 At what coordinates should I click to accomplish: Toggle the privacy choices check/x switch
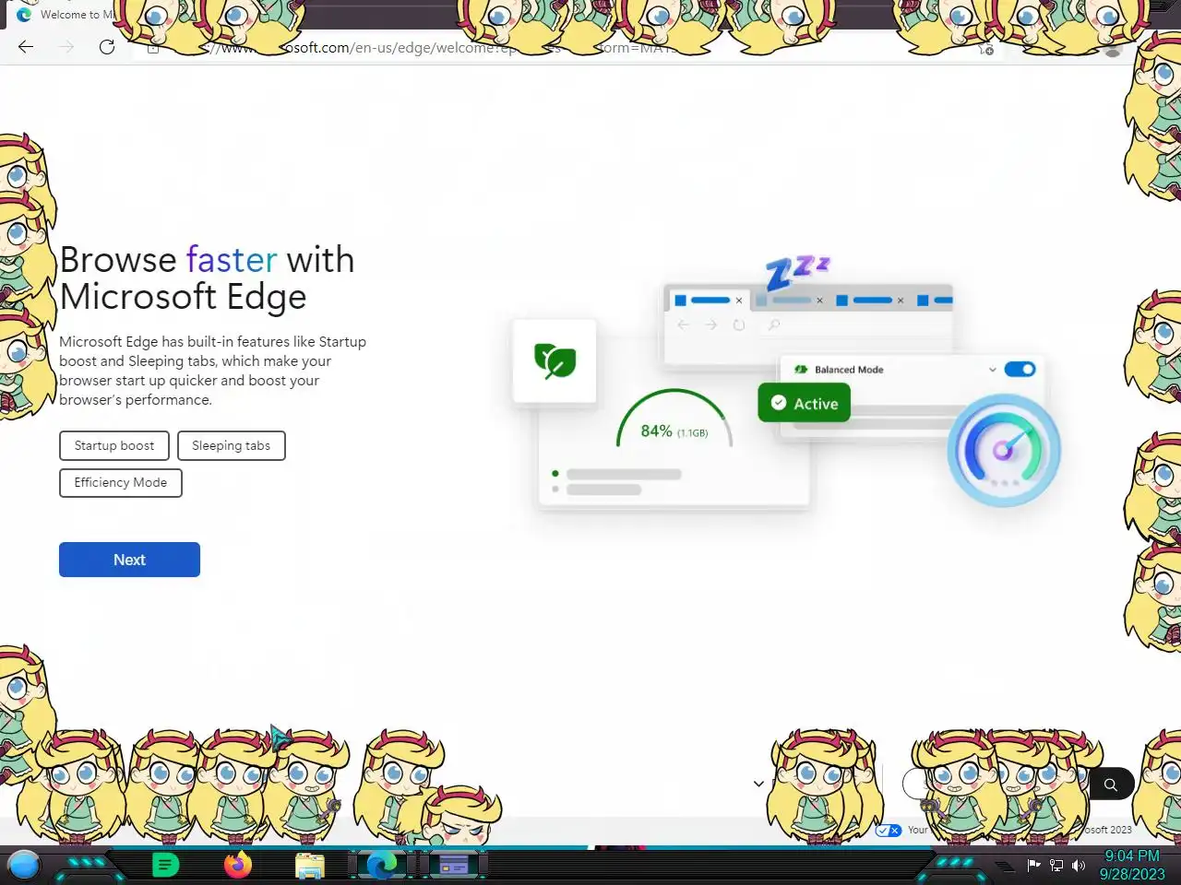point(889,831)
